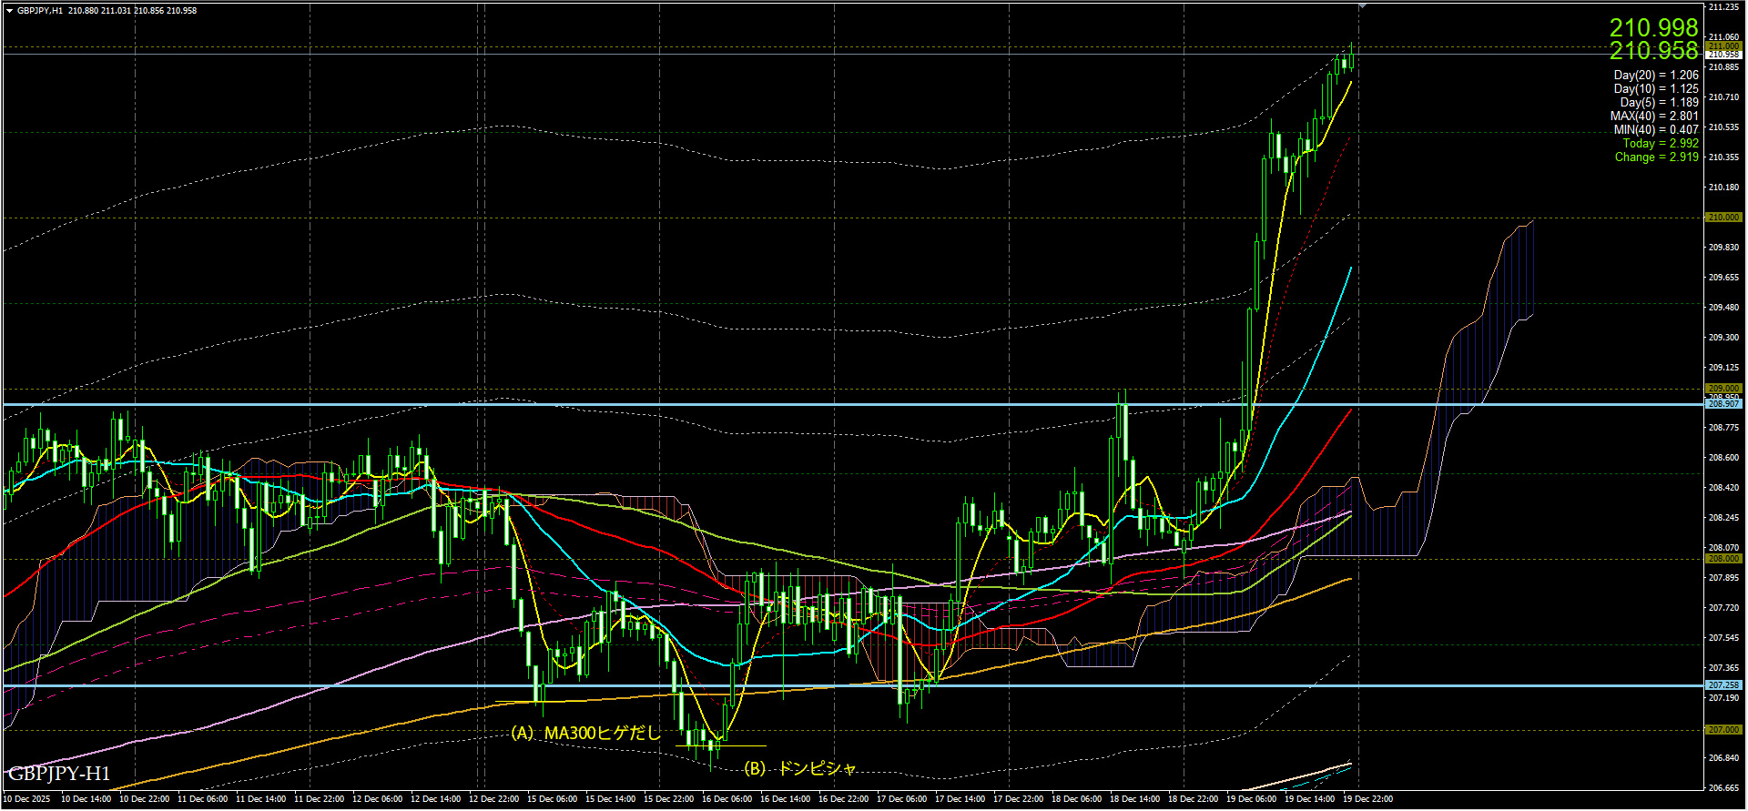Select the (A) MA300ヒゲだし text label
This screenshot has height=811, width=1748.
click(585, 733)
